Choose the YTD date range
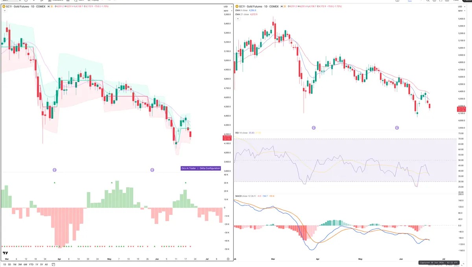 coord(31,264)
